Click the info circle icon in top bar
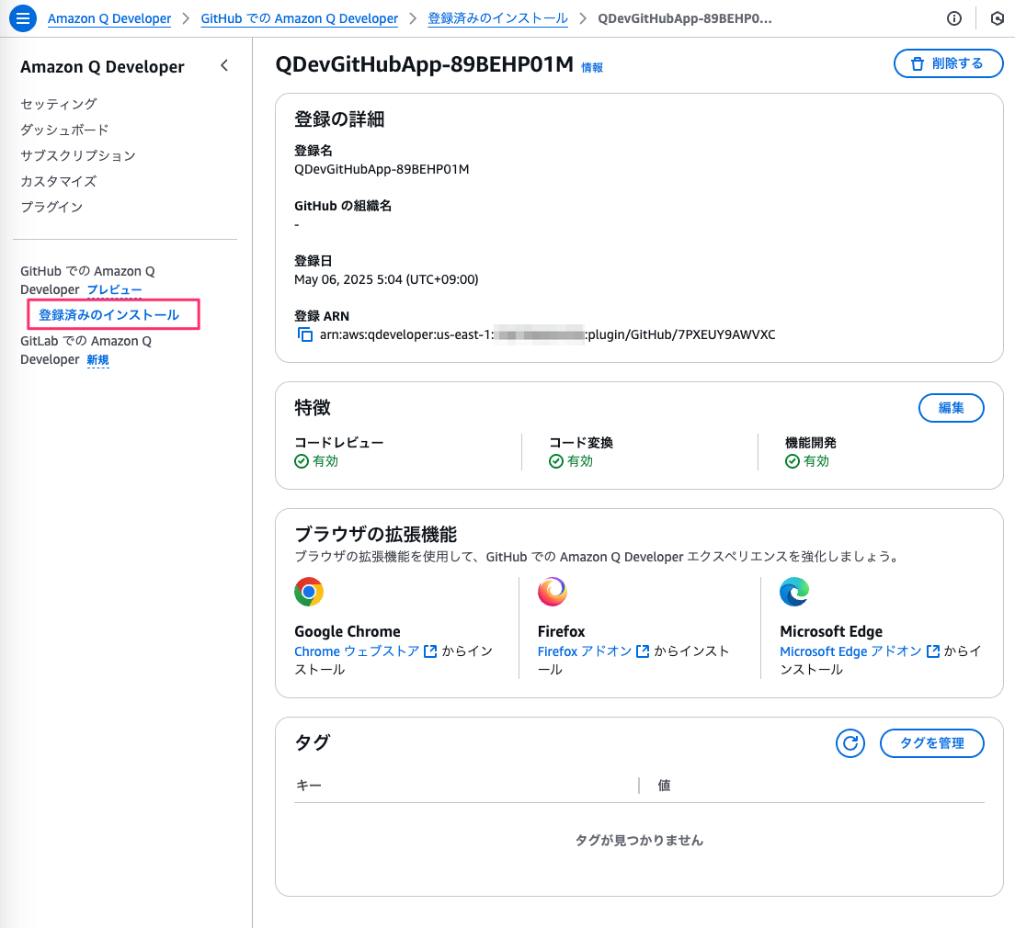1015x928 pixels. [953, 18]
